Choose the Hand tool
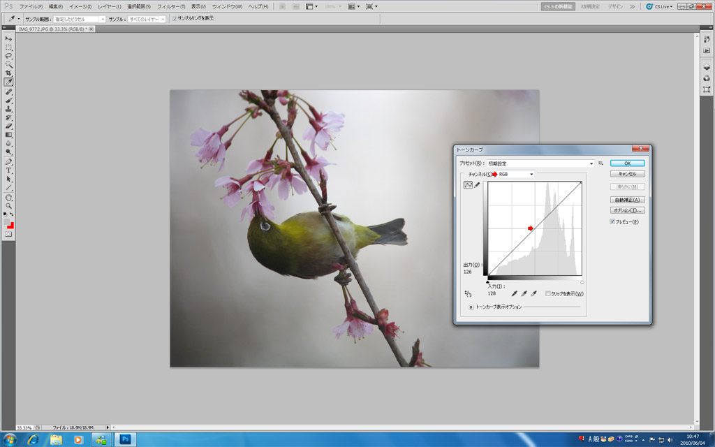This screenshot has height=447, width=715. (x=9, y=198)
